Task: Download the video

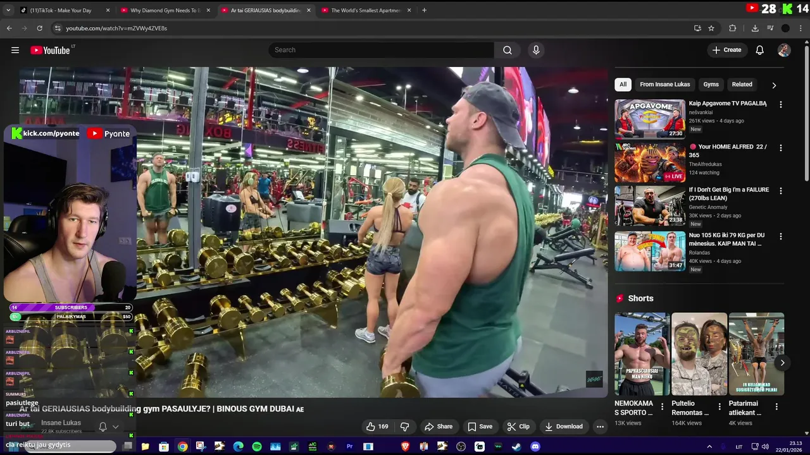Action: [564, 427]
